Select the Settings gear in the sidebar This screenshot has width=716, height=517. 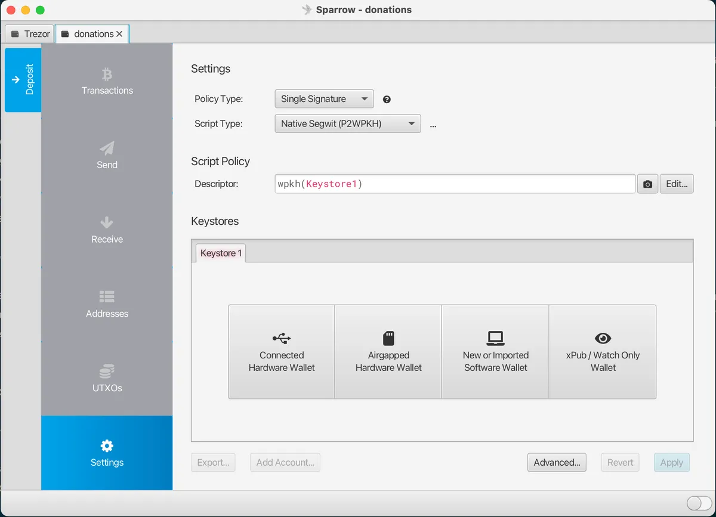click(107, 453)
